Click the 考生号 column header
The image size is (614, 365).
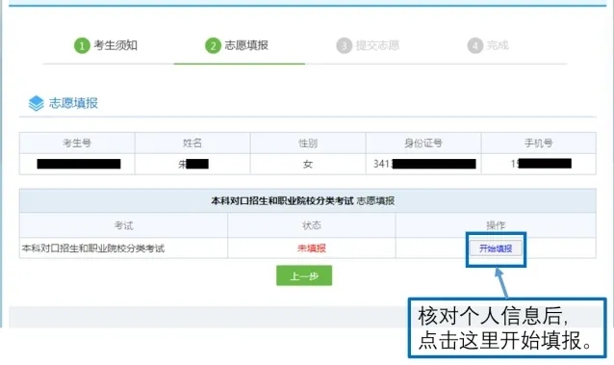pos(77,143)
